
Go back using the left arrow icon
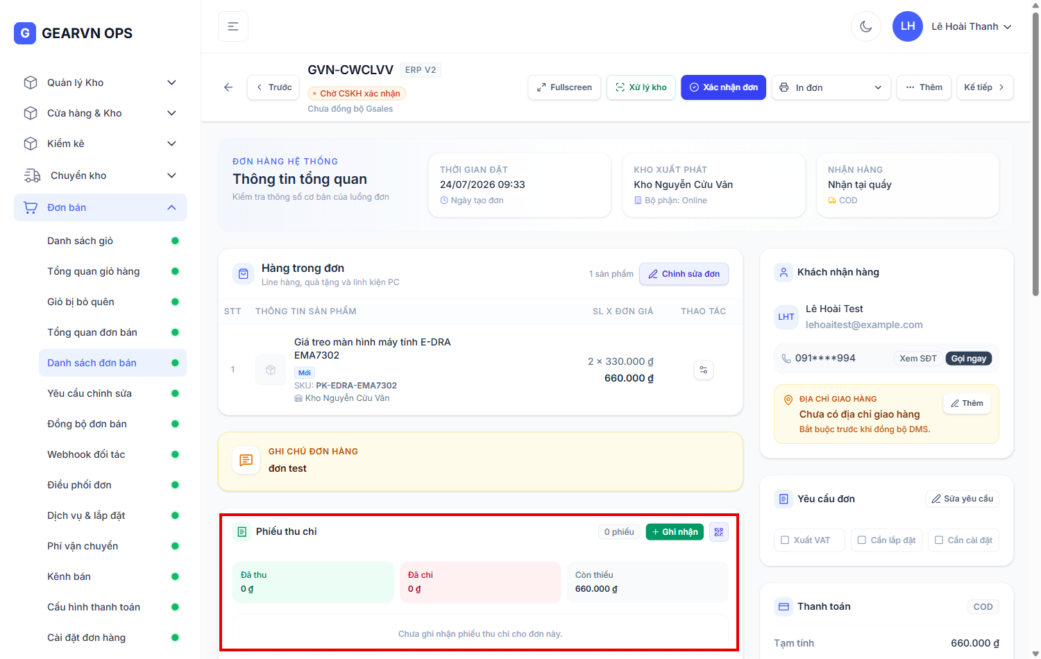pos(228,87)
